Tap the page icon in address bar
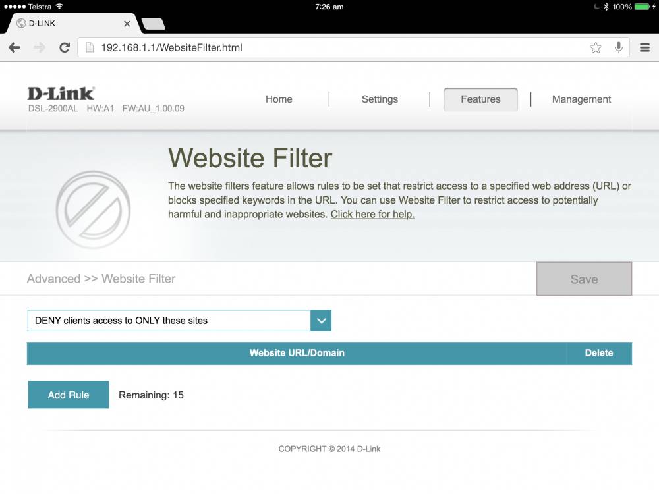659x494 pixels. click(x=90, y=47)
